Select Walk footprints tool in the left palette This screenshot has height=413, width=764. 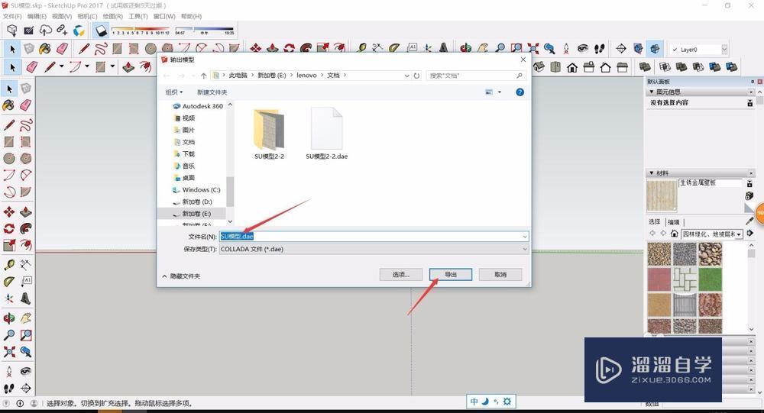coord(8,388)
